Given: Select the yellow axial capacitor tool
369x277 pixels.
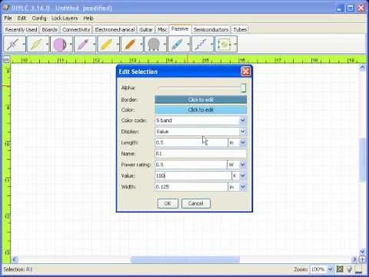Looking at the screenshot, I should (x=107, y=44).
